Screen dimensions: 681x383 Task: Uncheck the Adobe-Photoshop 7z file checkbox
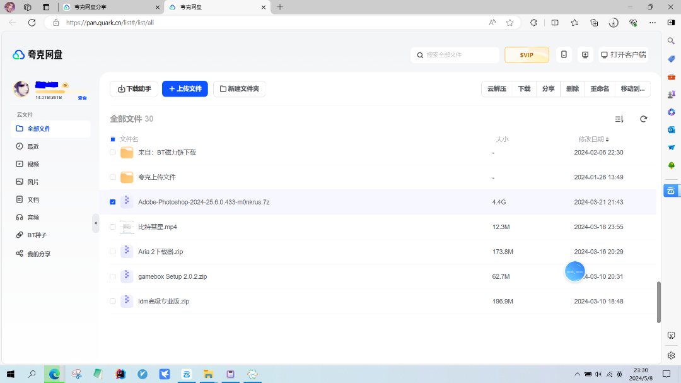(113, 202)
